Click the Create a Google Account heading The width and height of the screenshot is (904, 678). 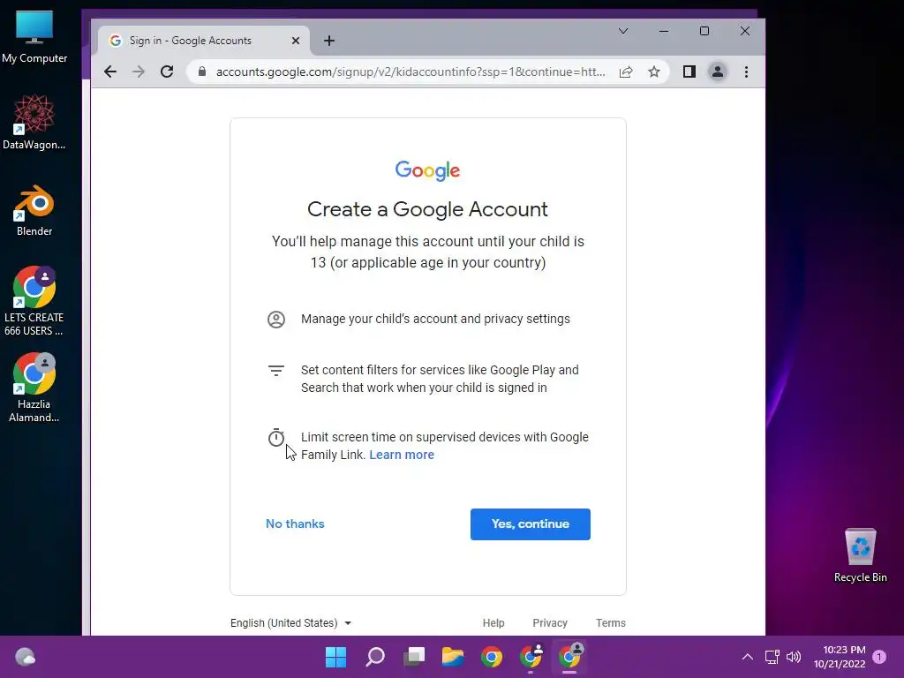(x=428, y=208)
